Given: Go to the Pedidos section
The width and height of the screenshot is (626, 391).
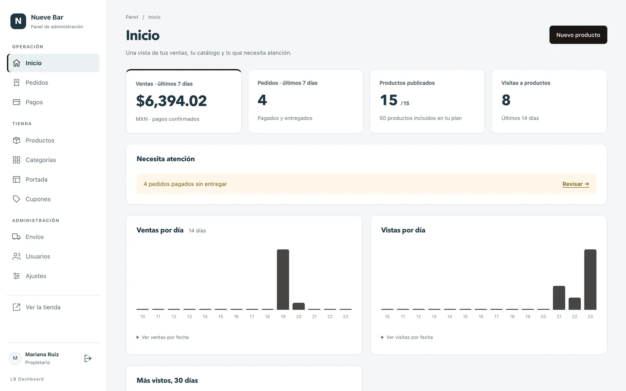Looking at the screenshot, I should tap(53, 83).
